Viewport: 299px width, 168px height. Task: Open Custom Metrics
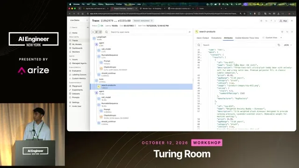click(79, 78)
